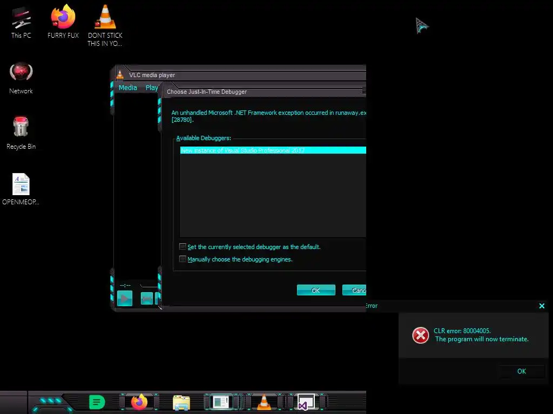This screenshot has height=414, width=553.
Task: Click VLC previous track button
Action: click(147, 299)
